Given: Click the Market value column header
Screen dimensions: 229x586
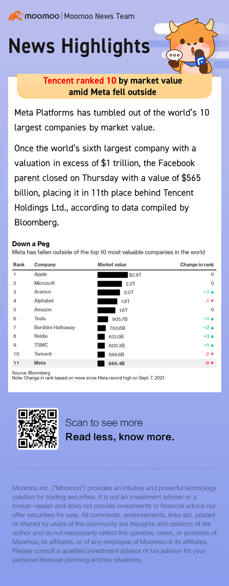Looking at the screenshot, I should pos(112,265).
